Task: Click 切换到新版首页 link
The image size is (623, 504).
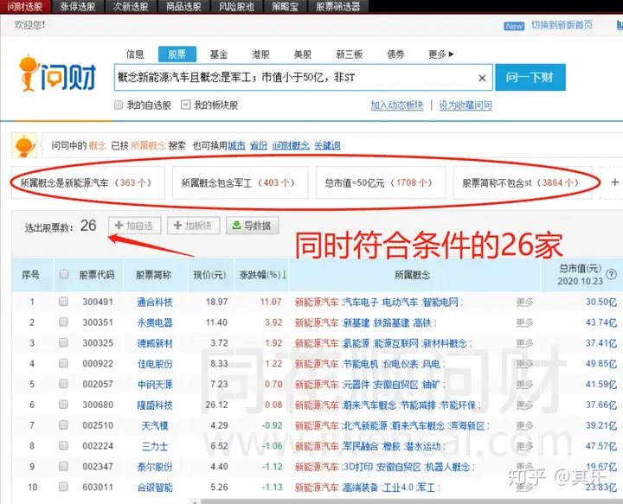Action: (x=562, y=25)
